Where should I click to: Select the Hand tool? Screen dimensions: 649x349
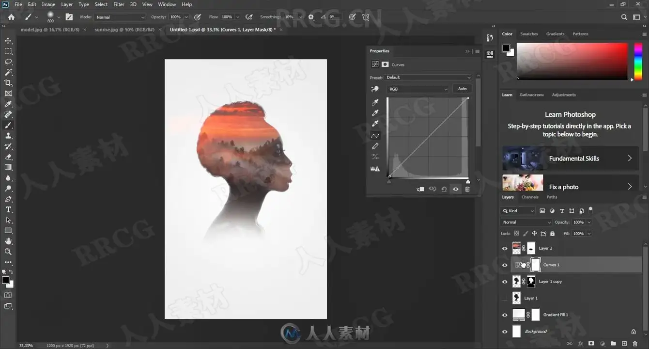(8, 241)
